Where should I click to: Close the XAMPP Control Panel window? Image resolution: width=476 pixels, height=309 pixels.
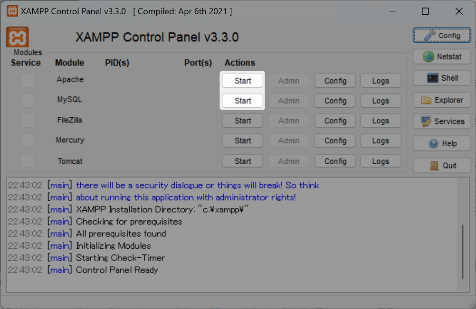459,11
